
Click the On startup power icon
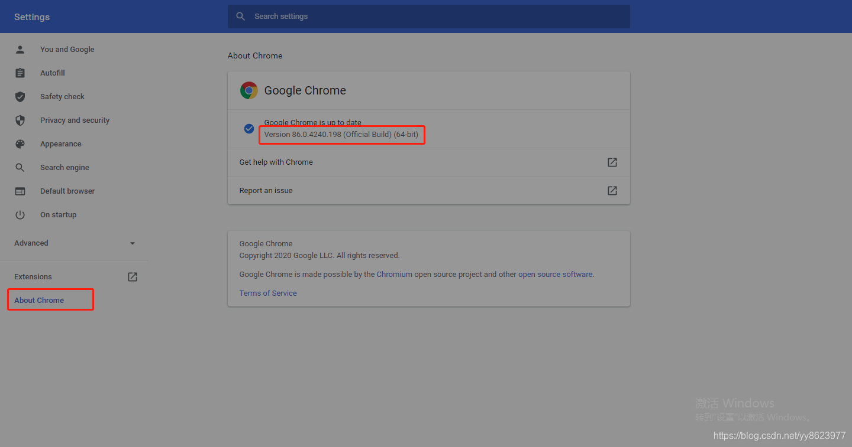(20, 214)
